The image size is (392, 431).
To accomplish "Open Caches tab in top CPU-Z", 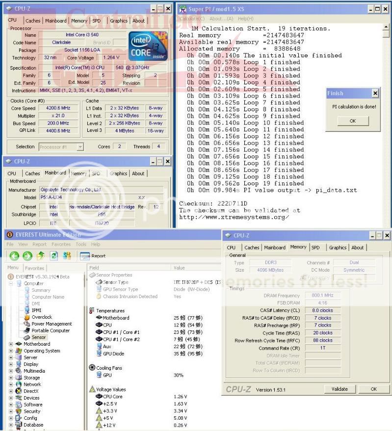I will pos(33,21).
